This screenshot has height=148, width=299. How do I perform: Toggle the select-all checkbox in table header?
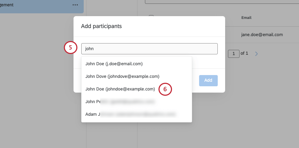coord(151,17)
